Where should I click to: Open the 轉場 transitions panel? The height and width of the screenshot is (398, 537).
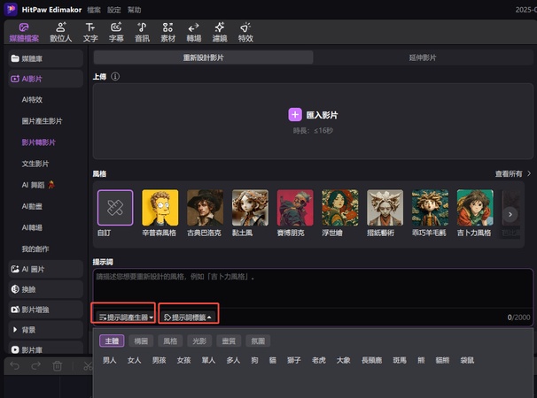194,33
